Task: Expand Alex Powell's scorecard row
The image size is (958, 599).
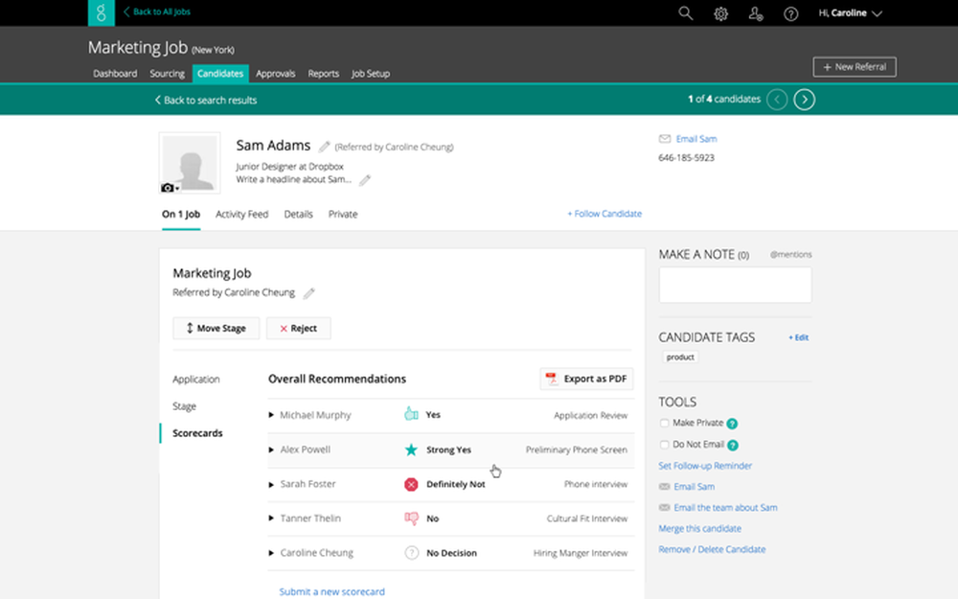Action: tap(271, 449)
